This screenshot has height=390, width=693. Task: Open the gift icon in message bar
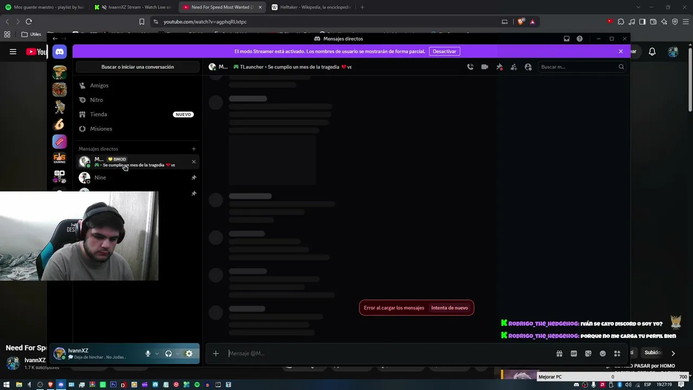pyautogui.click(x=559, y=354)
